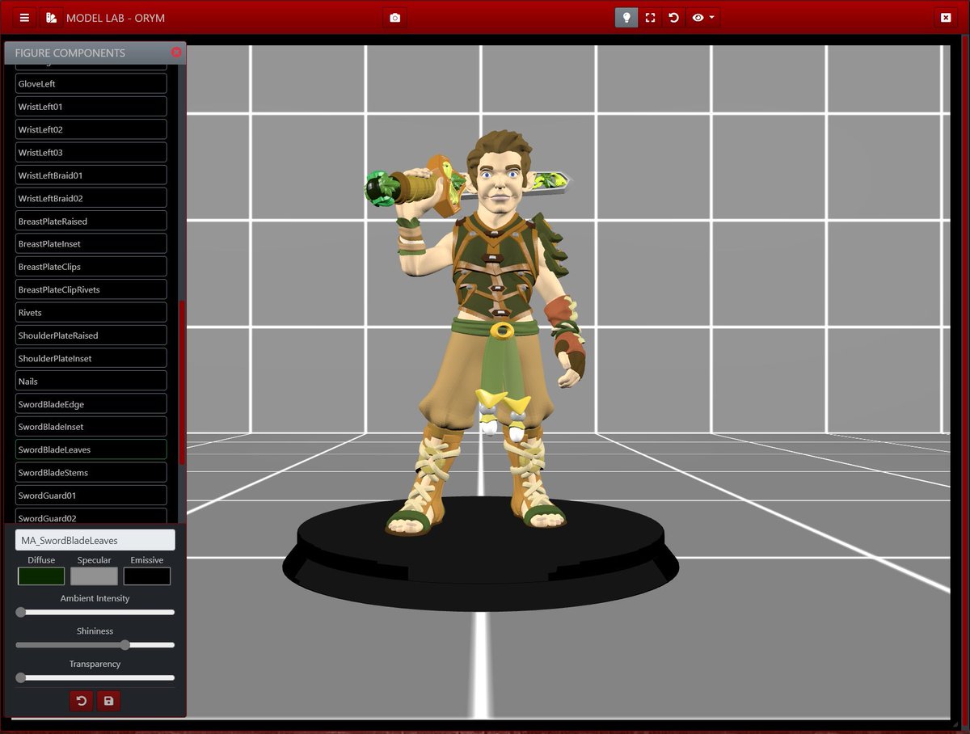Reset the camera view in top toolbar
Viewport: 970px width, 734px height.
point(673,18)
